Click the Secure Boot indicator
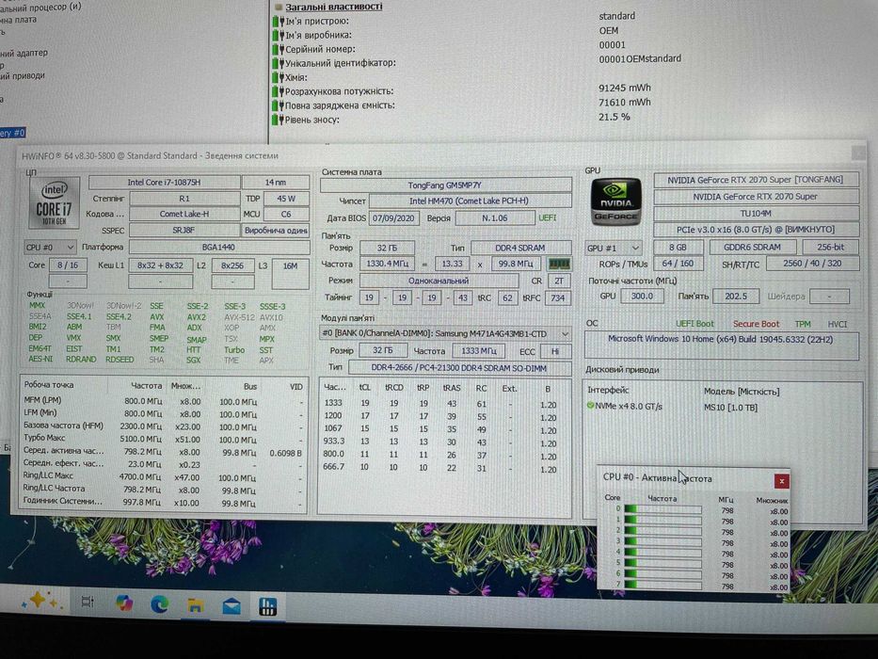Viewport: 878px width, 659px height. coord(756,324)
